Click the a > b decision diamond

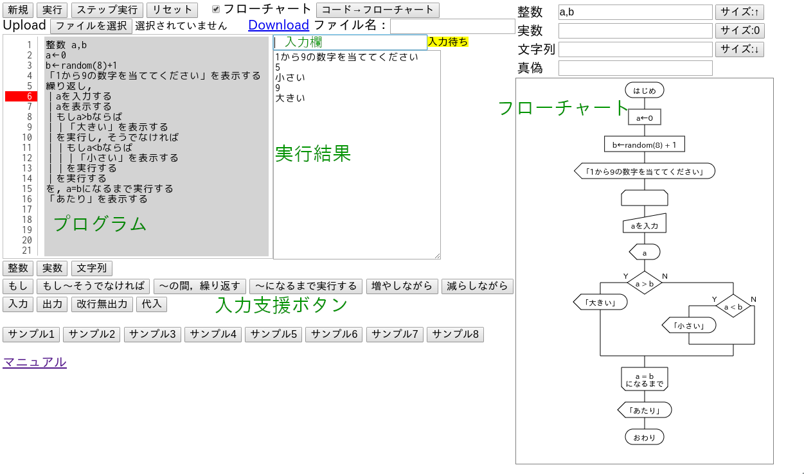645,283
